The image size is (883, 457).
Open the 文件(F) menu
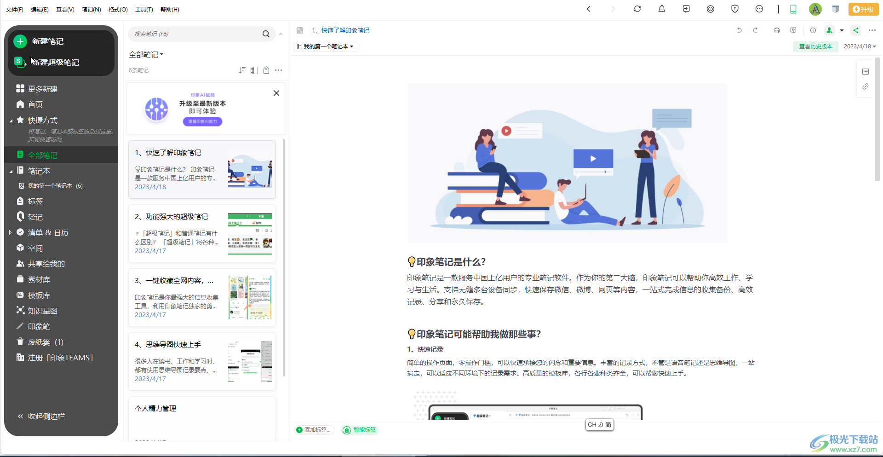coord(15,10)
